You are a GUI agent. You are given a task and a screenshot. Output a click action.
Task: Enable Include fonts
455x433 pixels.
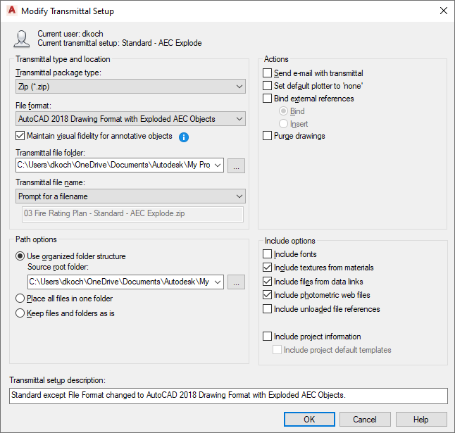(x=267, y=254)
